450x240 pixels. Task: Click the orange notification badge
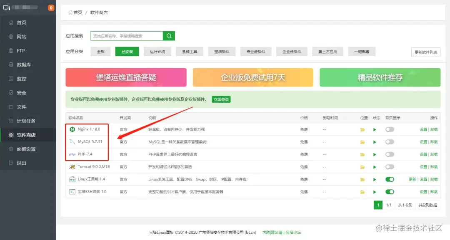[51, 8]
